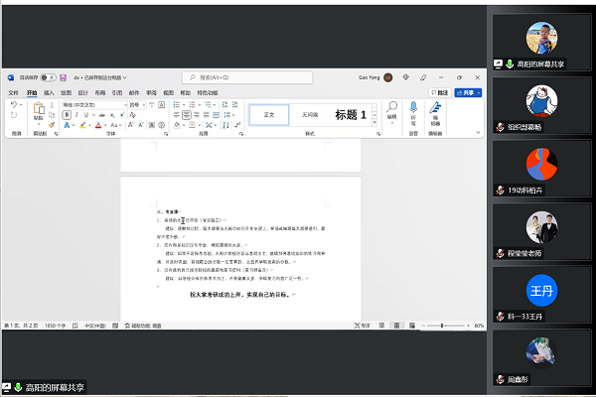Open the 插入 ribbon tab
Screen dimensions: 596x397
pos(49,92)
